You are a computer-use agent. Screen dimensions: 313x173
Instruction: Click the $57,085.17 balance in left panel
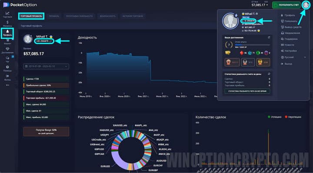pyautogui.click(x=33, y=53)
